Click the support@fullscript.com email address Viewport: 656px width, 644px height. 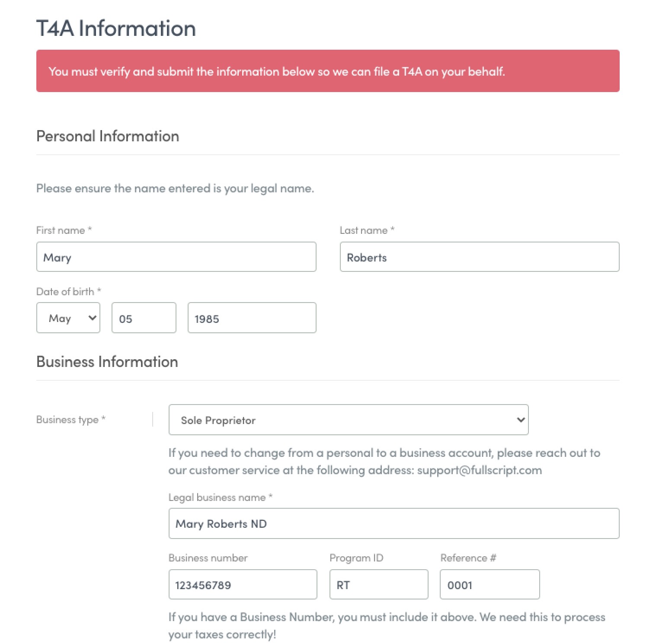pos(480,470)
